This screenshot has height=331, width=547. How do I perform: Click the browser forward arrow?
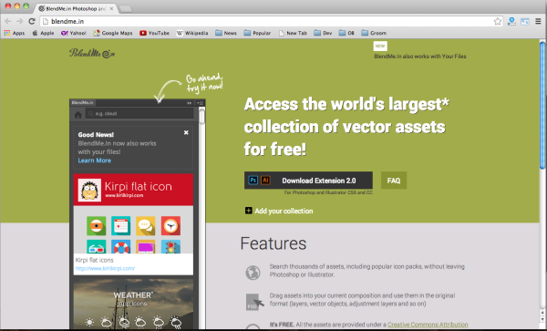coord(19,21)
